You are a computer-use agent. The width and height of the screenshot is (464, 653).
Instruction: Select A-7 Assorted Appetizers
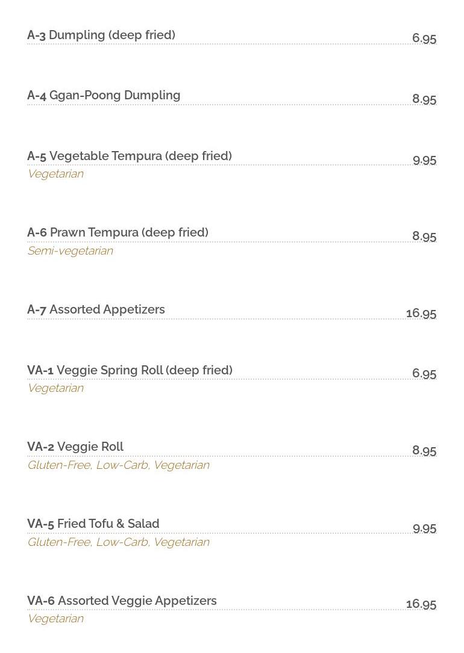click(x=96, y=310)
